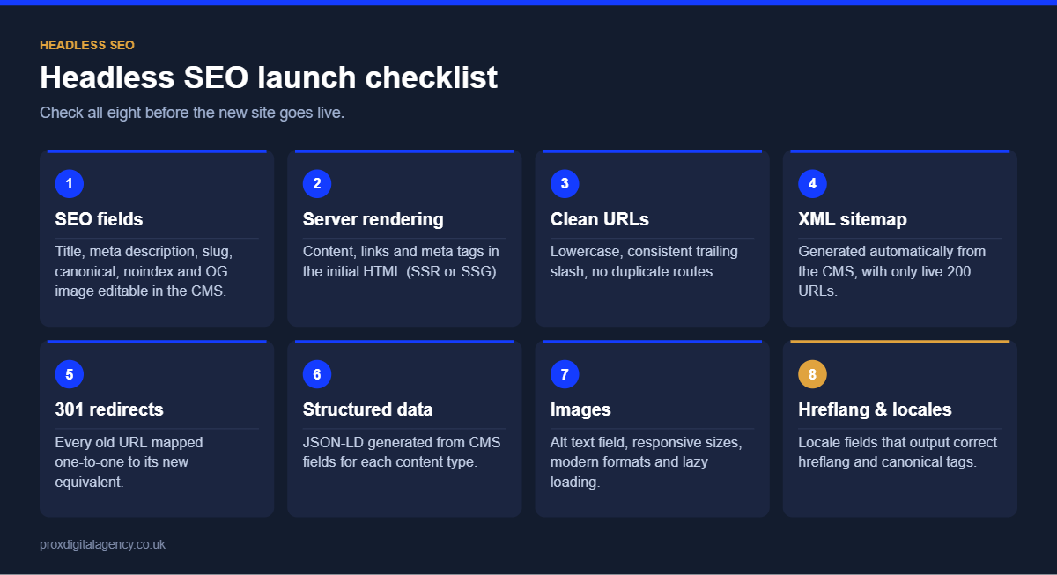1057x575 pixels.
Task: Select the 'Structured data' card heading
Action: pyautogui.click(x=368, y=409)
